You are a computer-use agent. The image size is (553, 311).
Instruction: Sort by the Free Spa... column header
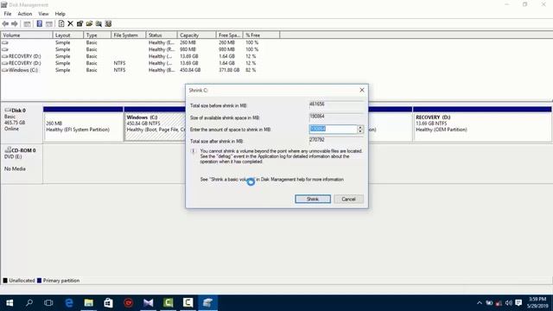coord(229,35)
